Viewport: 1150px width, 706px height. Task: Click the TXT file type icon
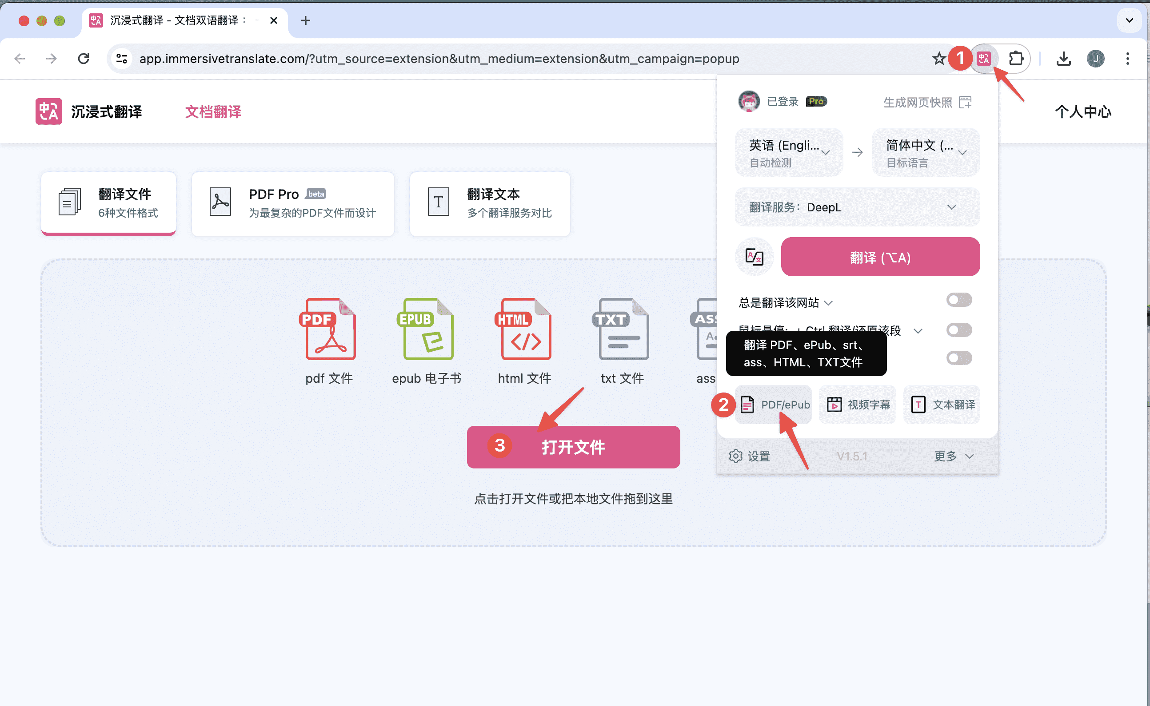click(623, 329)
